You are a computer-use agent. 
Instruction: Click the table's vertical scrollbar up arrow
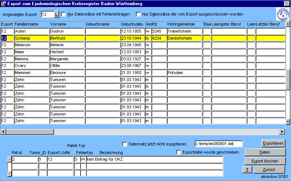(x=288, y=24)
